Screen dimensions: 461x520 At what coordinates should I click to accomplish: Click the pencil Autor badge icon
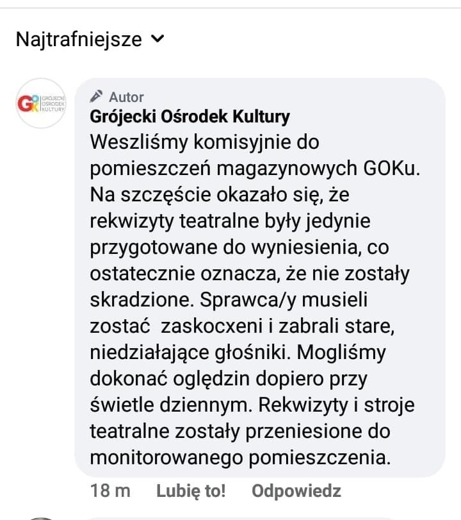[97, 97]
